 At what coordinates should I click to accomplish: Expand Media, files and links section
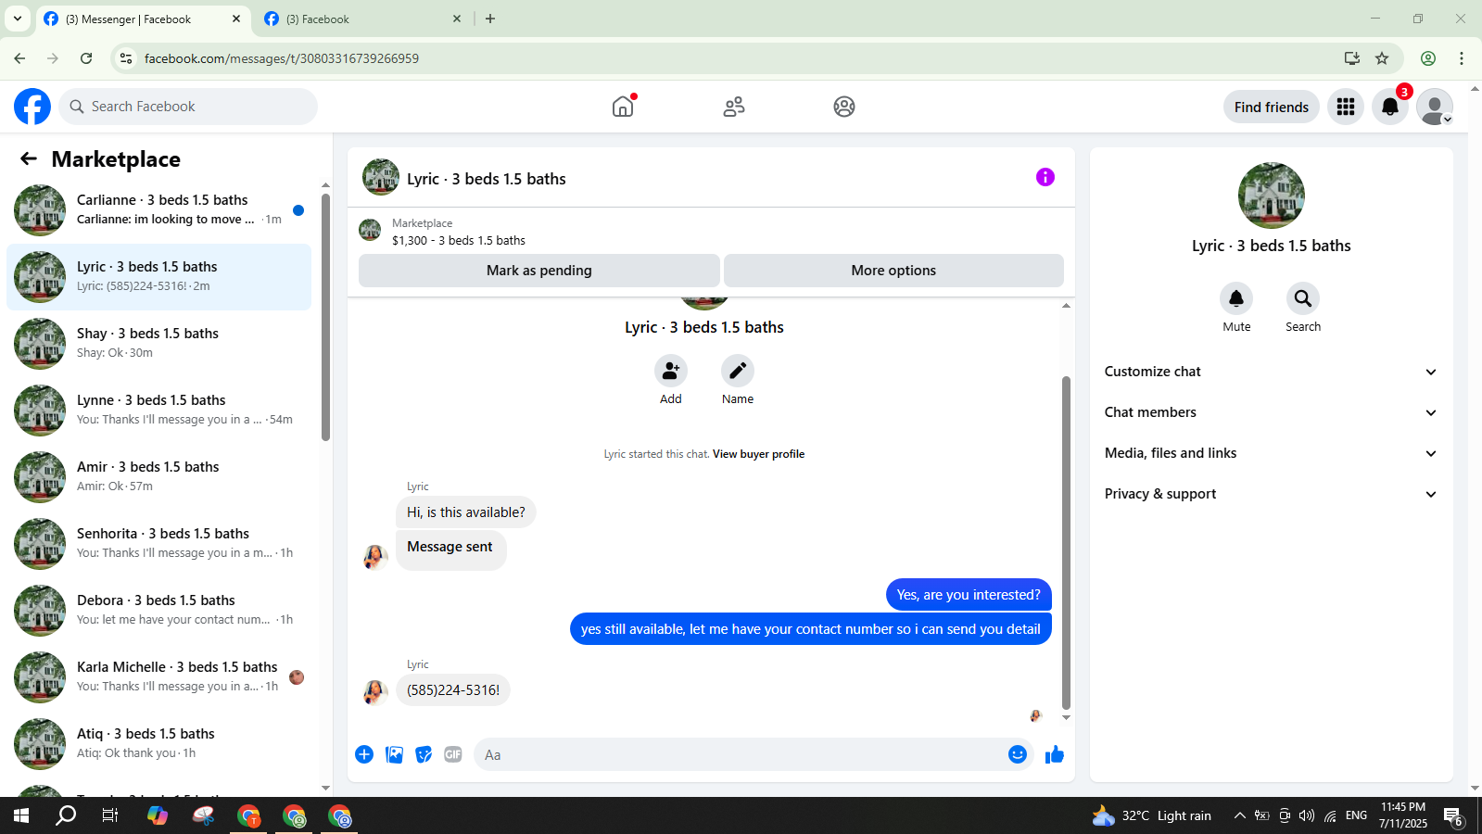pos(1272,453)
